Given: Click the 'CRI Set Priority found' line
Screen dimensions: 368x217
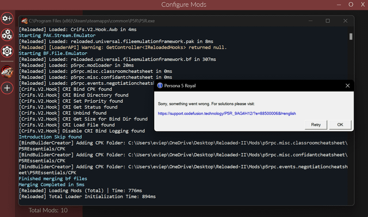Looking at the screenshot, I should (71, 101).
